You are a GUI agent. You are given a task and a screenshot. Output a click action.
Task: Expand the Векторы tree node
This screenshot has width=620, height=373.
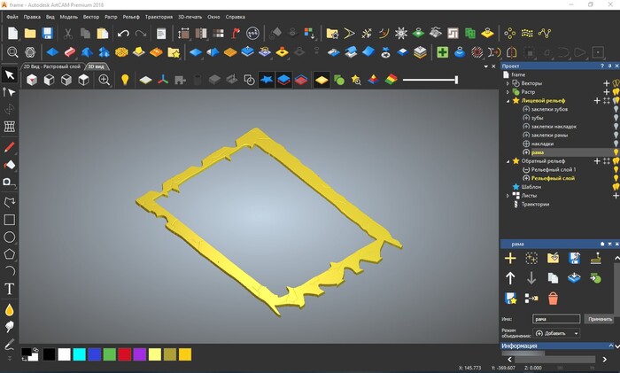click(x=508, y=82)
